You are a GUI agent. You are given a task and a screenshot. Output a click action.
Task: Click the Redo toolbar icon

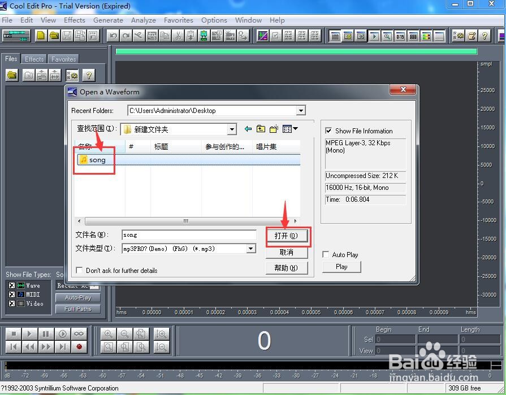tap(126, 36)
